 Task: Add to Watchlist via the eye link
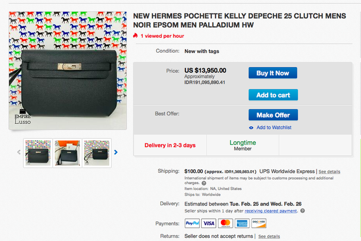tap(274, 127)
